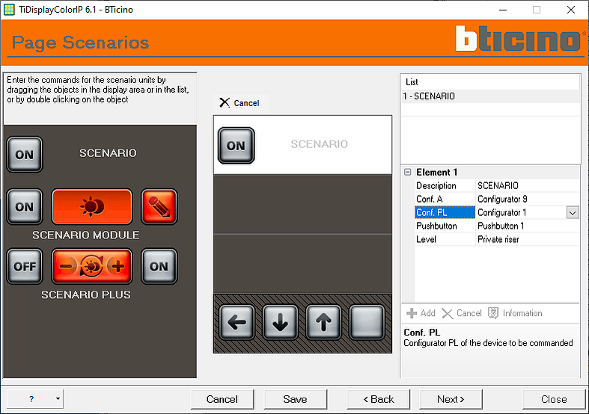Select '1 - SCENARIO' in the List

pos(490,96)
